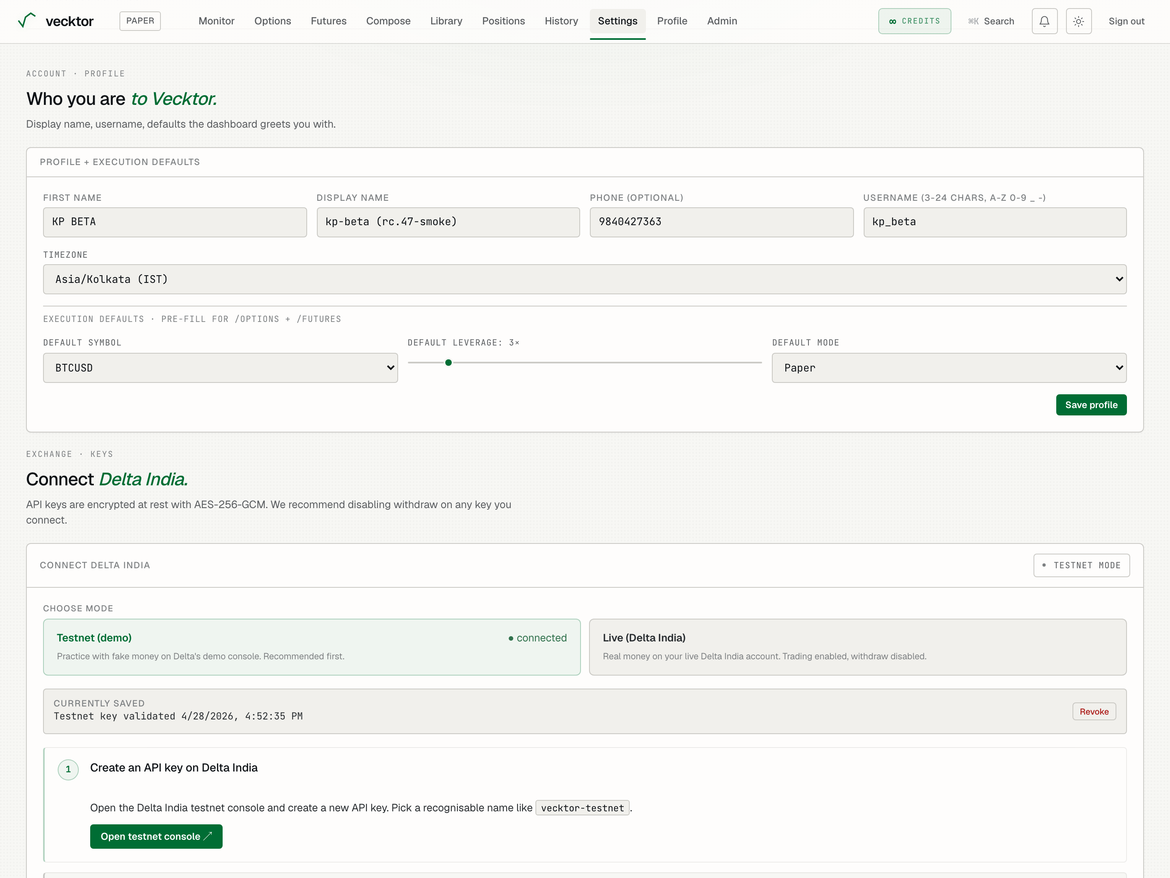
Task: Edit the Display Name field
Action: (448, 222)
